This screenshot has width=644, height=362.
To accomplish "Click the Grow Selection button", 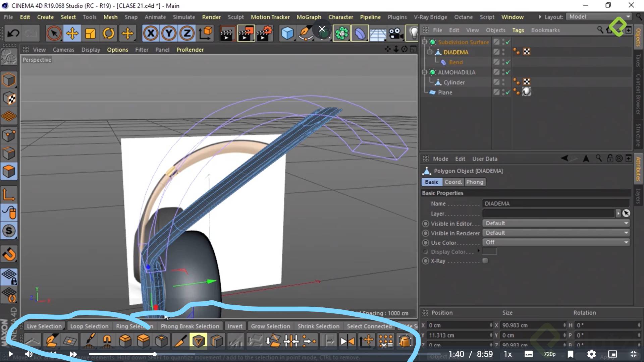I will pyautogui.click(x=270, y=326).
